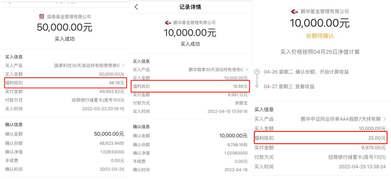Tap 买入价格按照04月25日净值计算 notice
Screen dimensions: 391x179
pyautogui.click(x=320, y=52)
